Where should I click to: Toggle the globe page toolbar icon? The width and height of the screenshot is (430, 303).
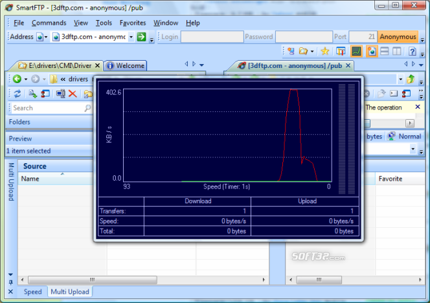(372, 51)
